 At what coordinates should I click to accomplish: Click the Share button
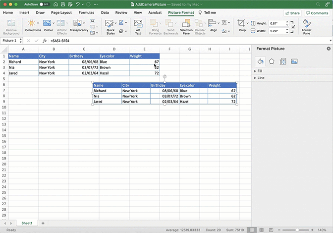292,13
